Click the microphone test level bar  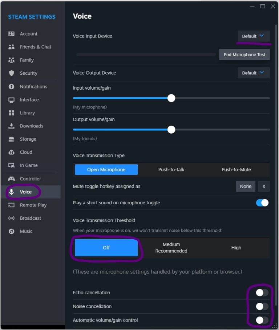tap(146, 55)
